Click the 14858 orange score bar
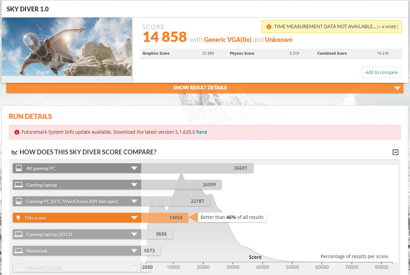 point(164,218)
